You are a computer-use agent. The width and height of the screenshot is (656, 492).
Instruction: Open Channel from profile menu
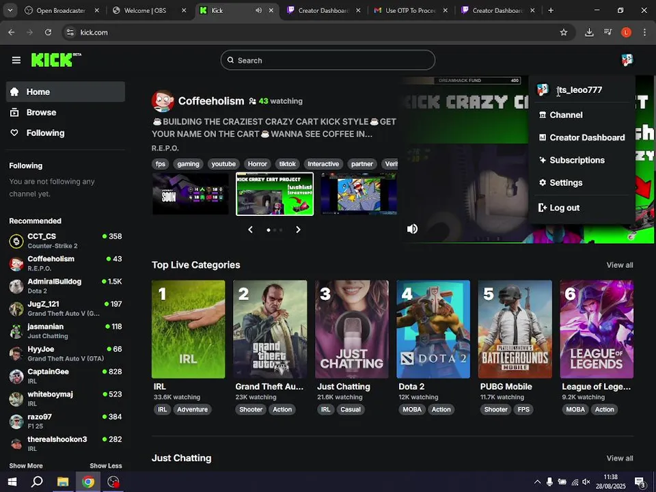[x=582, y=115]
